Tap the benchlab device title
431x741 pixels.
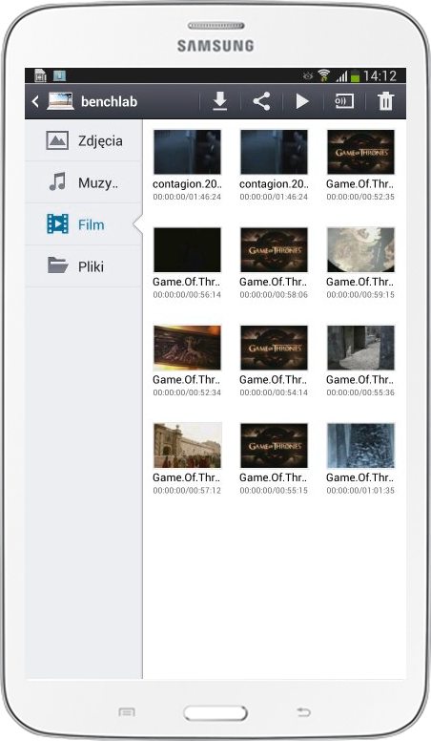[x=109, y=101]
